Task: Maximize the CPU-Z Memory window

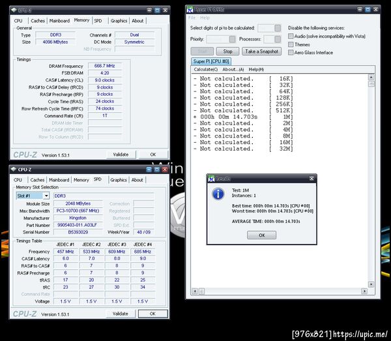Action: pos(157,10)
